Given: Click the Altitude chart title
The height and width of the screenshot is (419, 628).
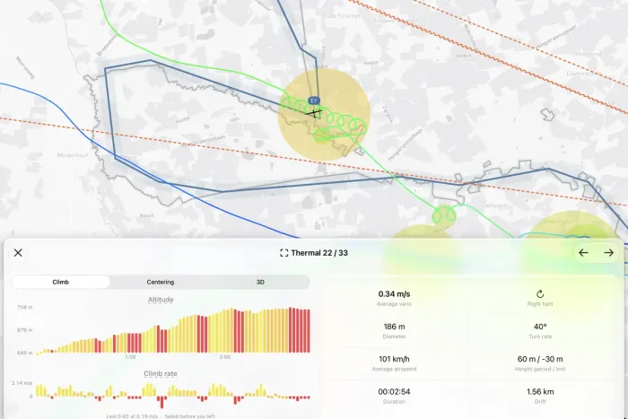Looking at the screenshot, I should coord(161,300).
